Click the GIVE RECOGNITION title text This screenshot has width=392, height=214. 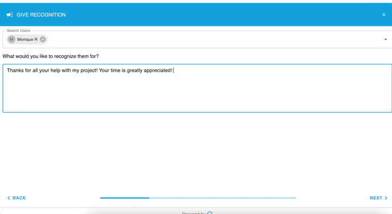(x=41, y=15)
